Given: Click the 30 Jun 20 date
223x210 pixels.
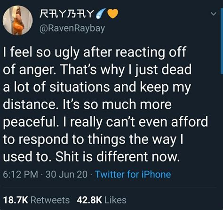Looking at the screenshot, I should click(x=66, y=174).
